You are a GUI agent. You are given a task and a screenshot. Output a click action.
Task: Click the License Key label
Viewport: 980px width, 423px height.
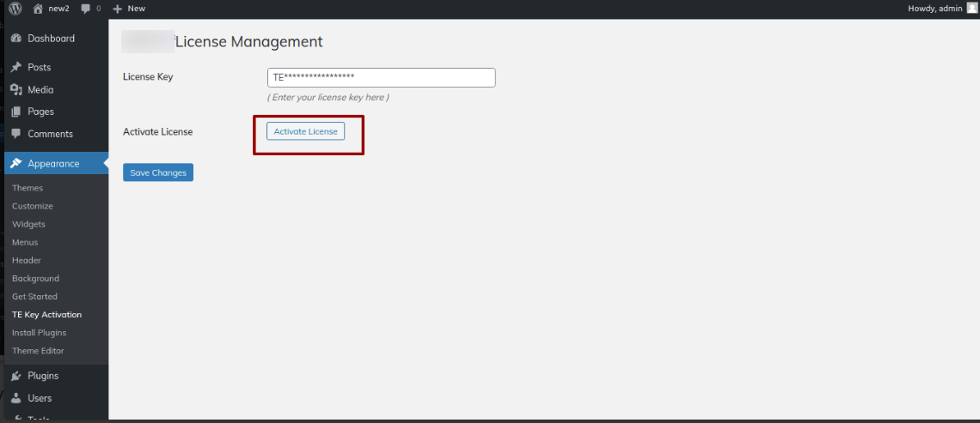(x=148, y=76)
